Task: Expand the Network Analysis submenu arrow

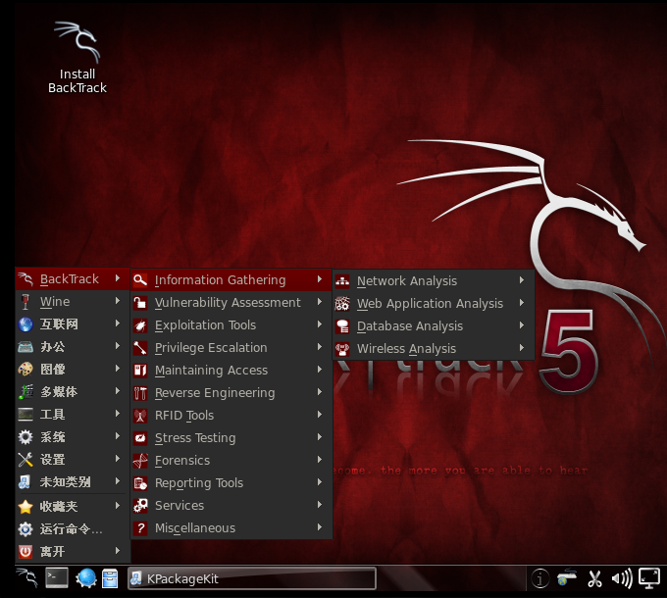Action: [x=522, y=280]
